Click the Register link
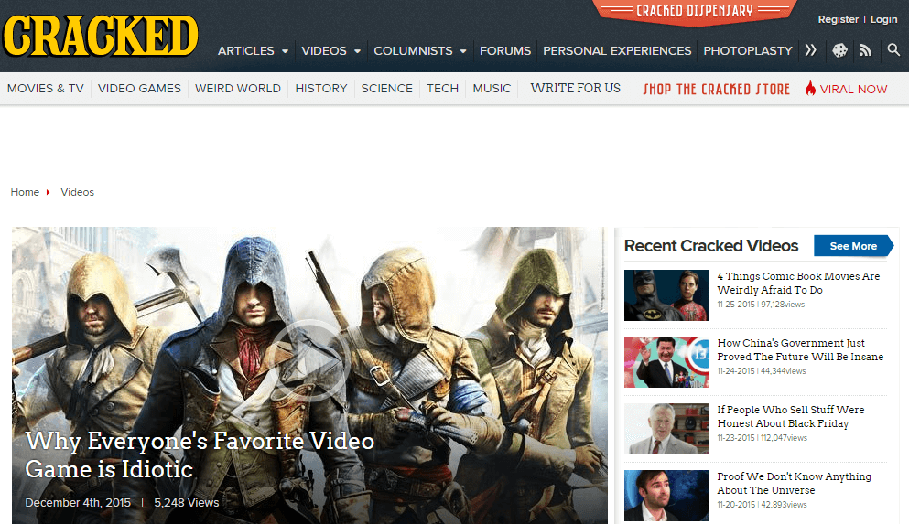The height and width of the screenshot is (524, 909). pyautogui.click(x=838, y=19)
